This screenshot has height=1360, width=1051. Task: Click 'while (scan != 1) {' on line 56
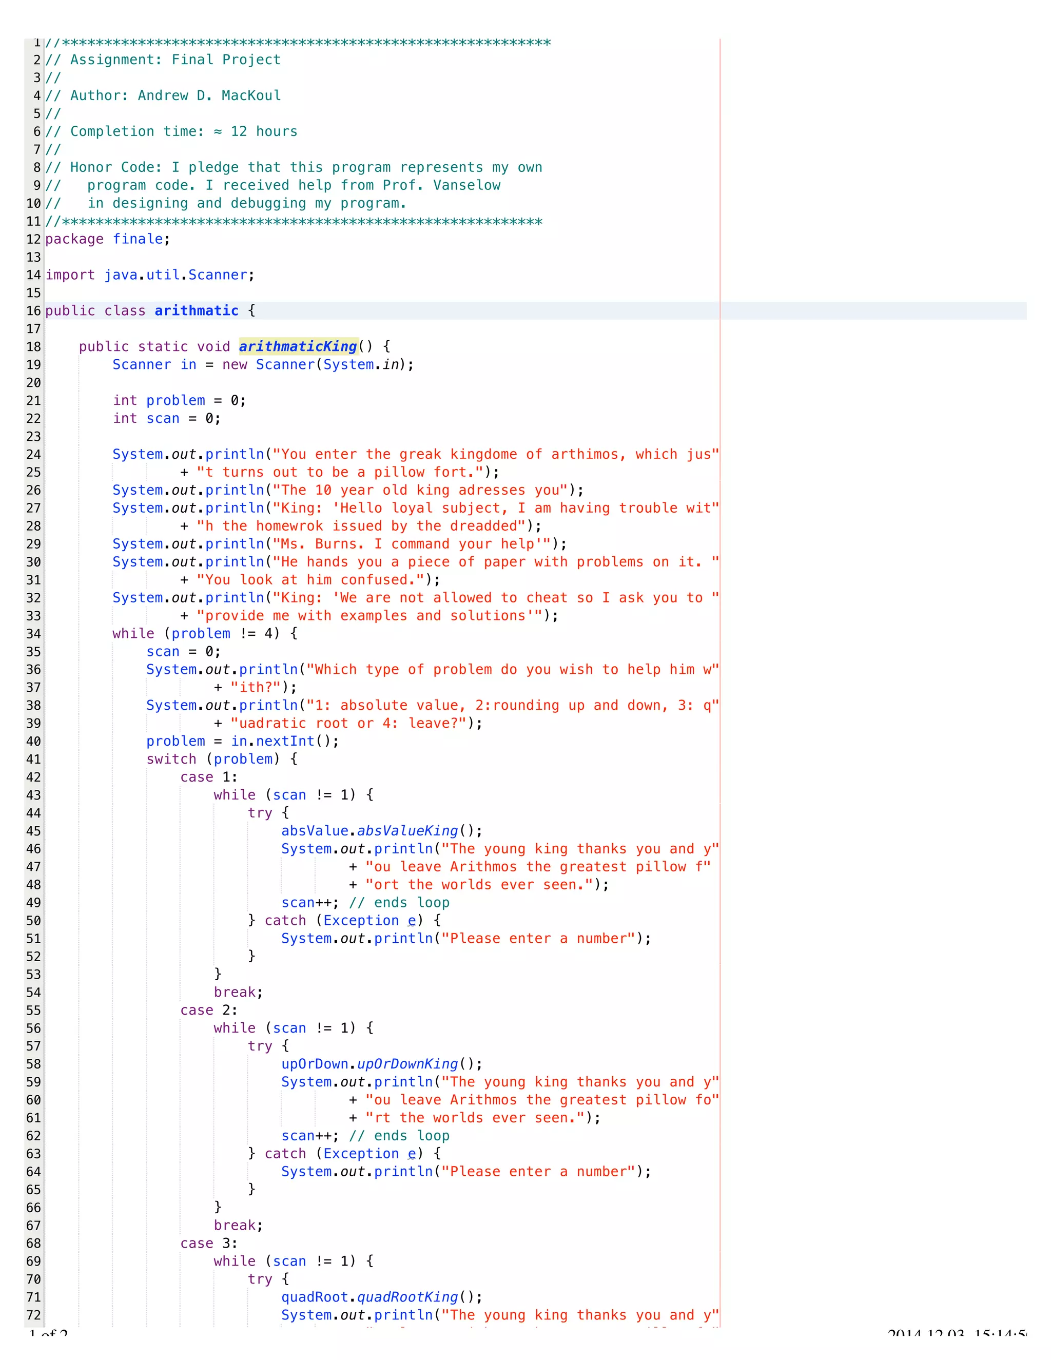293,1028
